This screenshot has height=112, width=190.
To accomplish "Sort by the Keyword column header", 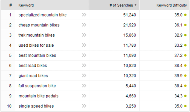I will pos(26,5).
